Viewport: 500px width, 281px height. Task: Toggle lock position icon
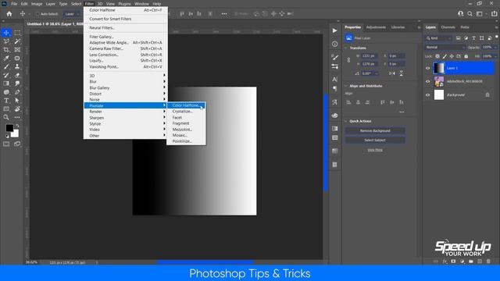tap(452, 56)
